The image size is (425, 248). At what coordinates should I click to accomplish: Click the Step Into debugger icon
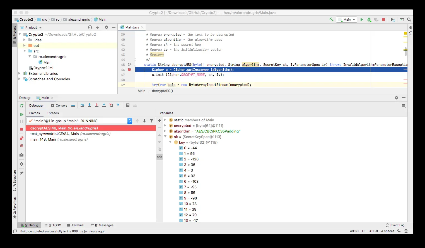pos(90,105)
